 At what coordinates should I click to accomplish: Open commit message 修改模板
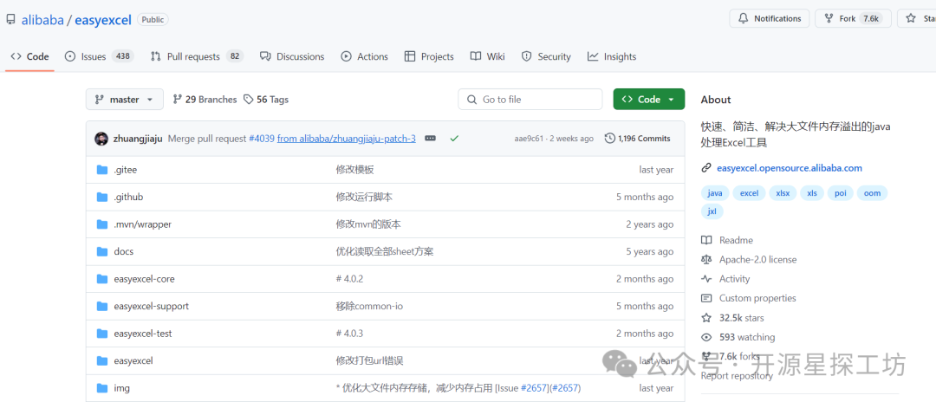[355, 170]
